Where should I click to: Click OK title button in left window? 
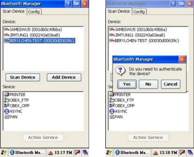[x=76, y=4]
